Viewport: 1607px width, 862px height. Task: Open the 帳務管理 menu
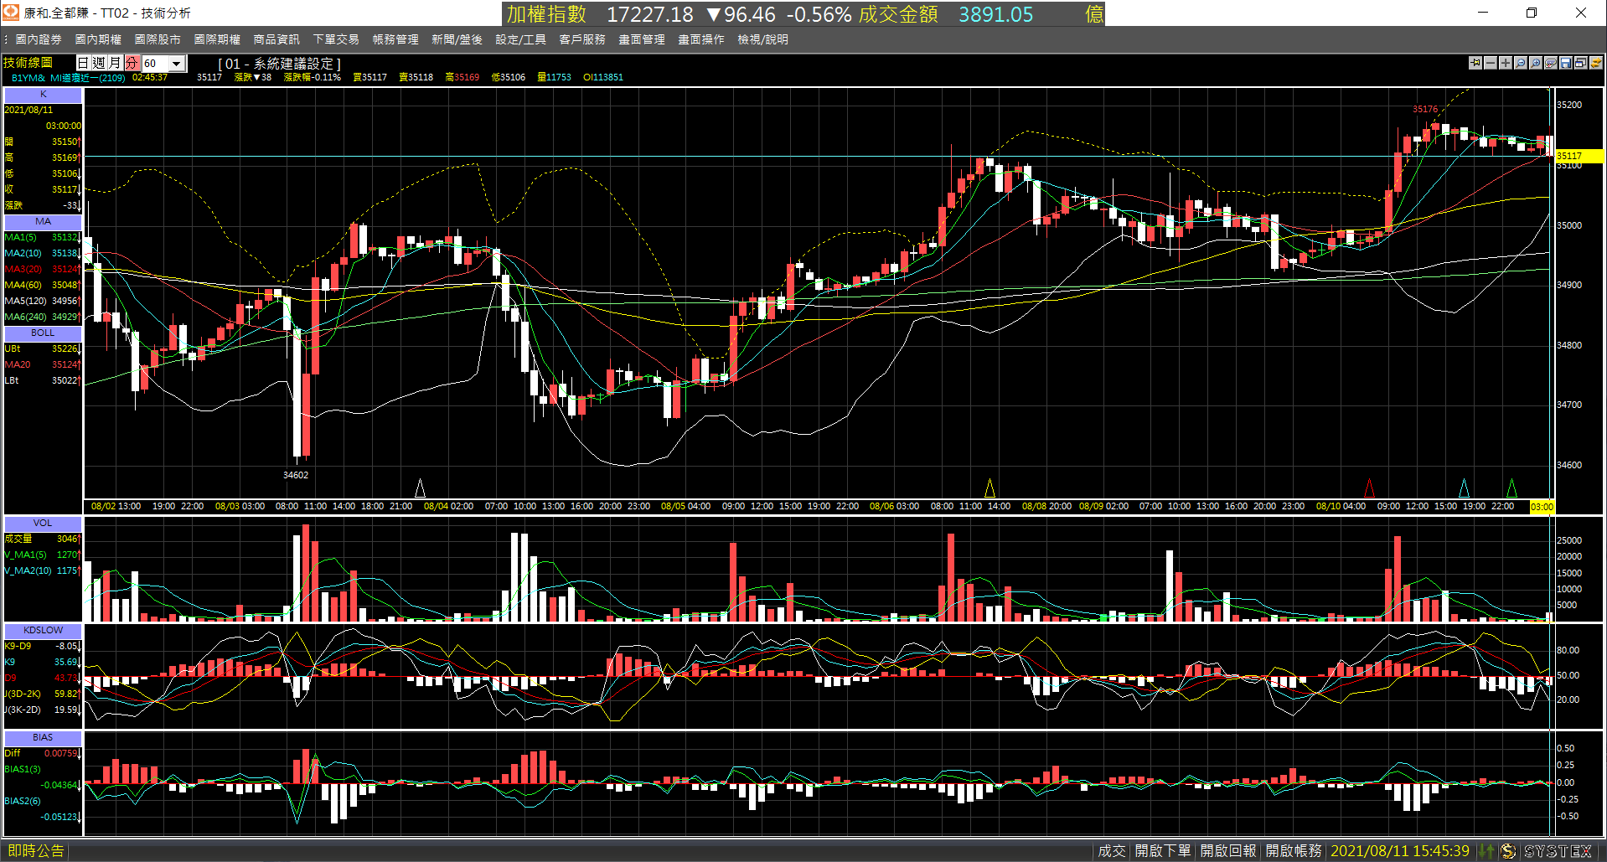(x=395, y=39)
